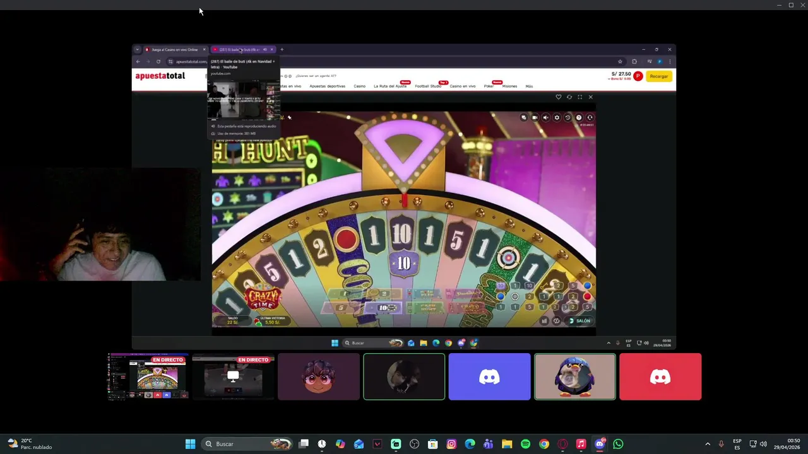Open the Casino menu item
Image resolution: width=808 pixels, height=454 pixels.
(x=359, y=86)
